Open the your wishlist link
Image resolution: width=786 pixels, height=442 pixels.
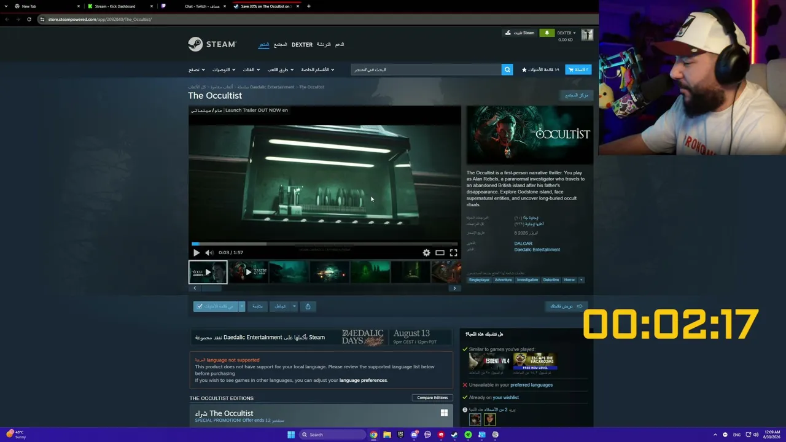pyautogui.click(x=506, y=397)
